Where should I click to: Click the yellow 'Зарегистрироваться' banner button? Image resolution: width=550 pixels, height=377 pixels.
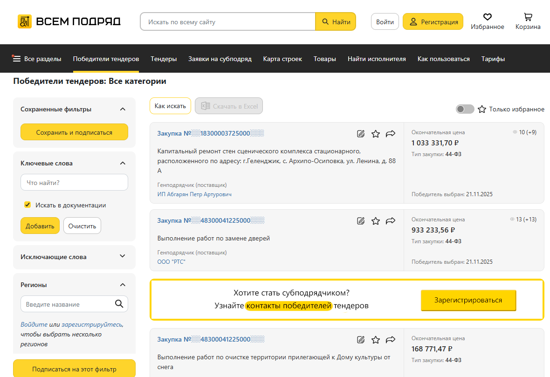[468, 300]
